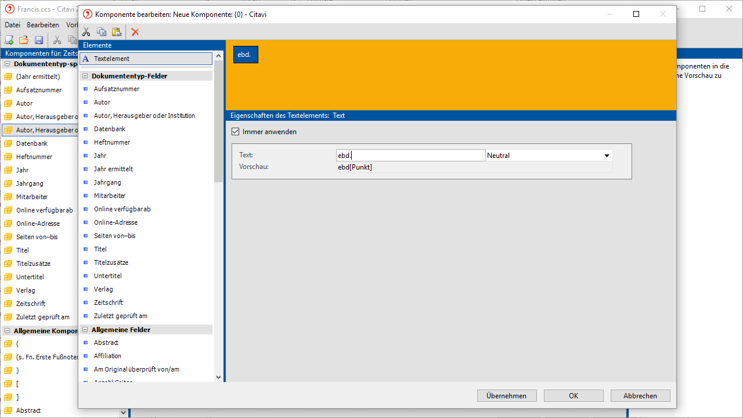This screenshot has width=743, height=418.
Task: Click the Abbrechen button
Action: pyautogui.click(x=640, y=396)
